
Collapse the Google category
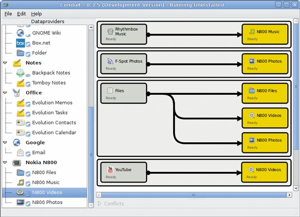tap(5, 143)
